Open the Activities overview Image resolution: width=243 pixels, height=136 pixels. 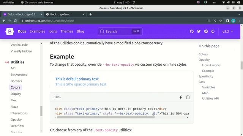pos(9,2)
